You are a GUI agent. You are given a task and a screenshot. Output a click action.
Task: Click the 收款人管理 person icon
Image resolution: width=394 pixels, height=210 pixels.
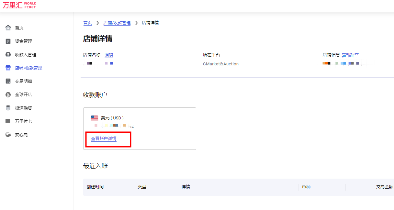pos(8,54)
